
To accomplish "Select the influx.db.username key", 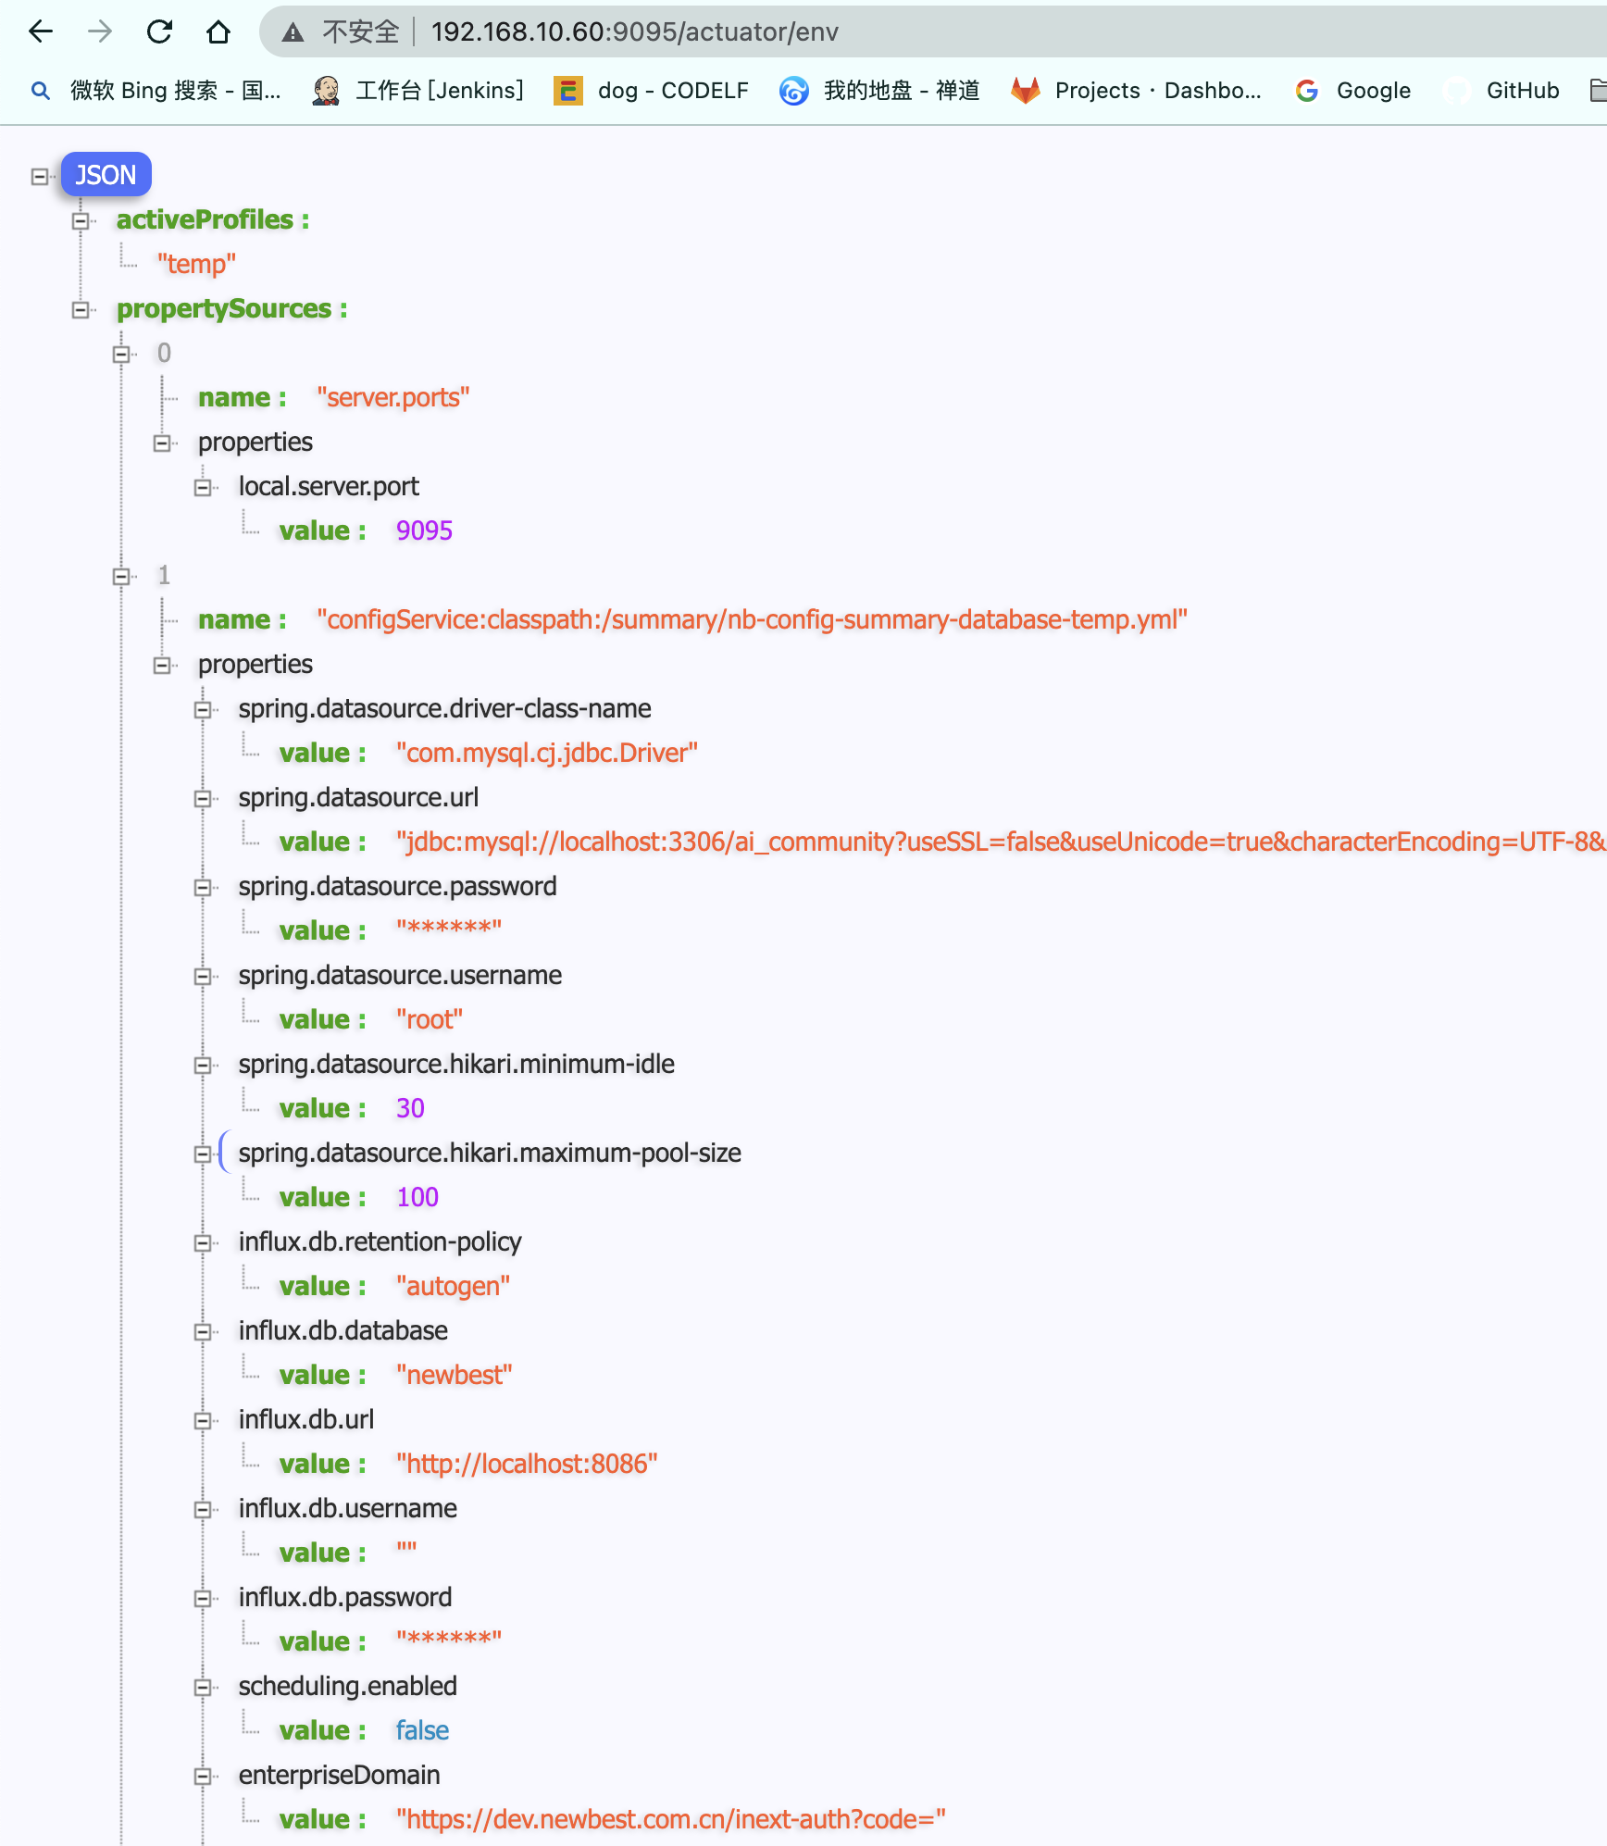I will coord(347,1508).
